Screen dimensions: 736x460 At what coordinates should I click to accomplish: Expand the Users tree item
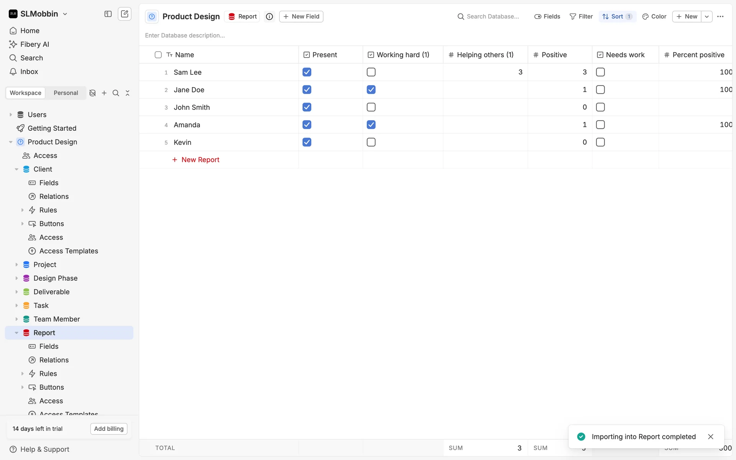tap(11, 115)
